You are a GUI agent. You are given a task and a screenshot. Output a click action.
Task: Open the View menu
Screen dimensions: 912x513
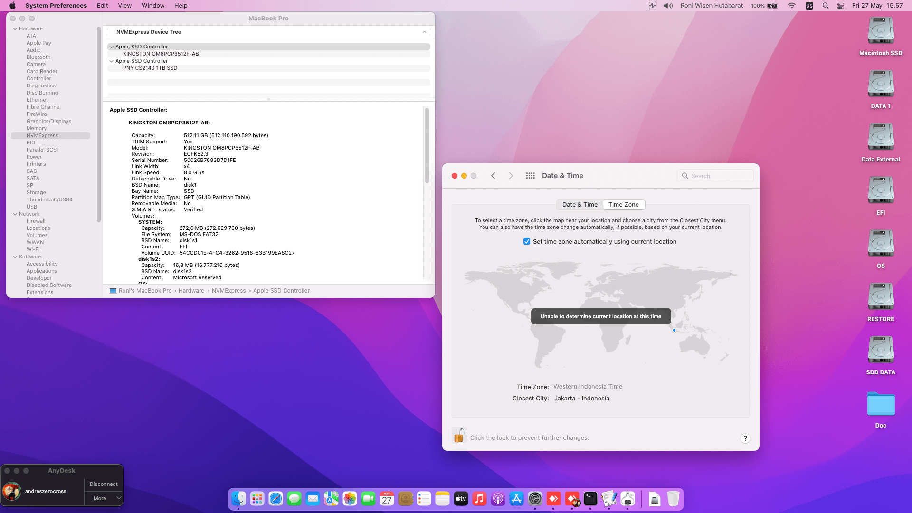coord(125,6)
